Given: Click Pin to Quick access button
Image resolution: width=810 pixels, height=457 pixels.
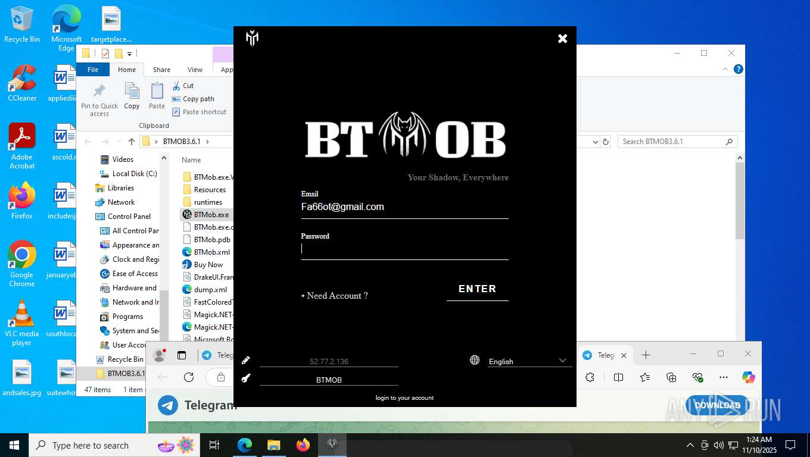Looking at the screenshot, I should point(99,100).
